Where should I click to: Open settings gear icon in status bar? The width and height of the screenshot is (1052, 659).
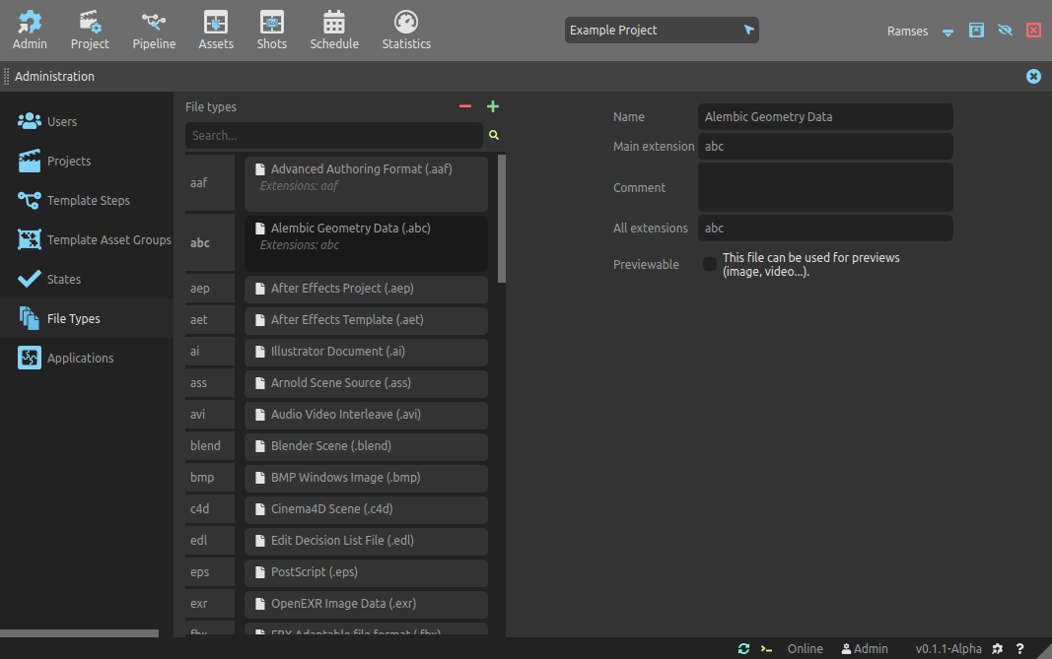997,648
